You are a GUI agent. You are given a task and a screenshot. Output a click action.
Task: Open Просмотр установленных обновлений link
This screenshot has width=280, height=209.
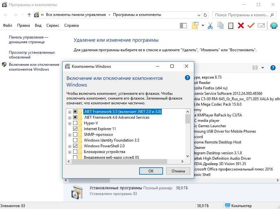click(x=32, y=55)
